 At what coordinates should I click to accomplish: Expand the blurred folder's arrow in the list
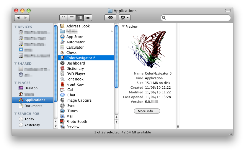coord(112,31)
